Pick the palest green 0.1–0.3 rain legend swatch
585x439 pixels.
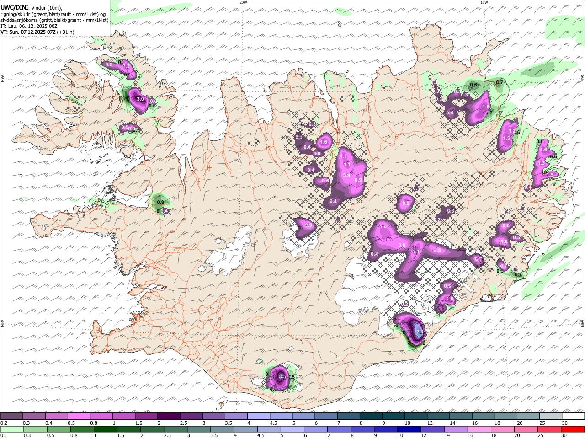coord(12,429)
